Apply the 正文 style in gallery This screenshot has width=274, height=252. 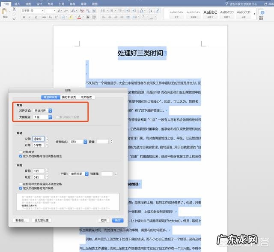pyautogui.click(x=176, y=14)
